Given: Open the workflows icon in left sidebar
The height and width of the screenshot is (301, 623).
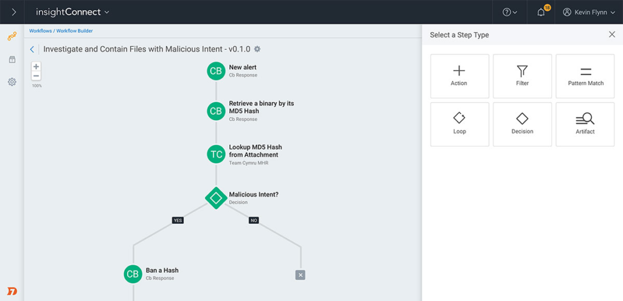Looking at the screenshot, I should pyautogui.click(x=12, y=36).
